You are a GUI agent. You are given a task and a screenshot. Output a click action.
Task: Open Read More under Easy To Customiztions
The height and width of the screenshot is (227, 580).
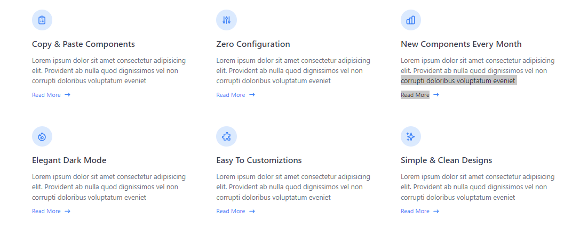(231, 211)
